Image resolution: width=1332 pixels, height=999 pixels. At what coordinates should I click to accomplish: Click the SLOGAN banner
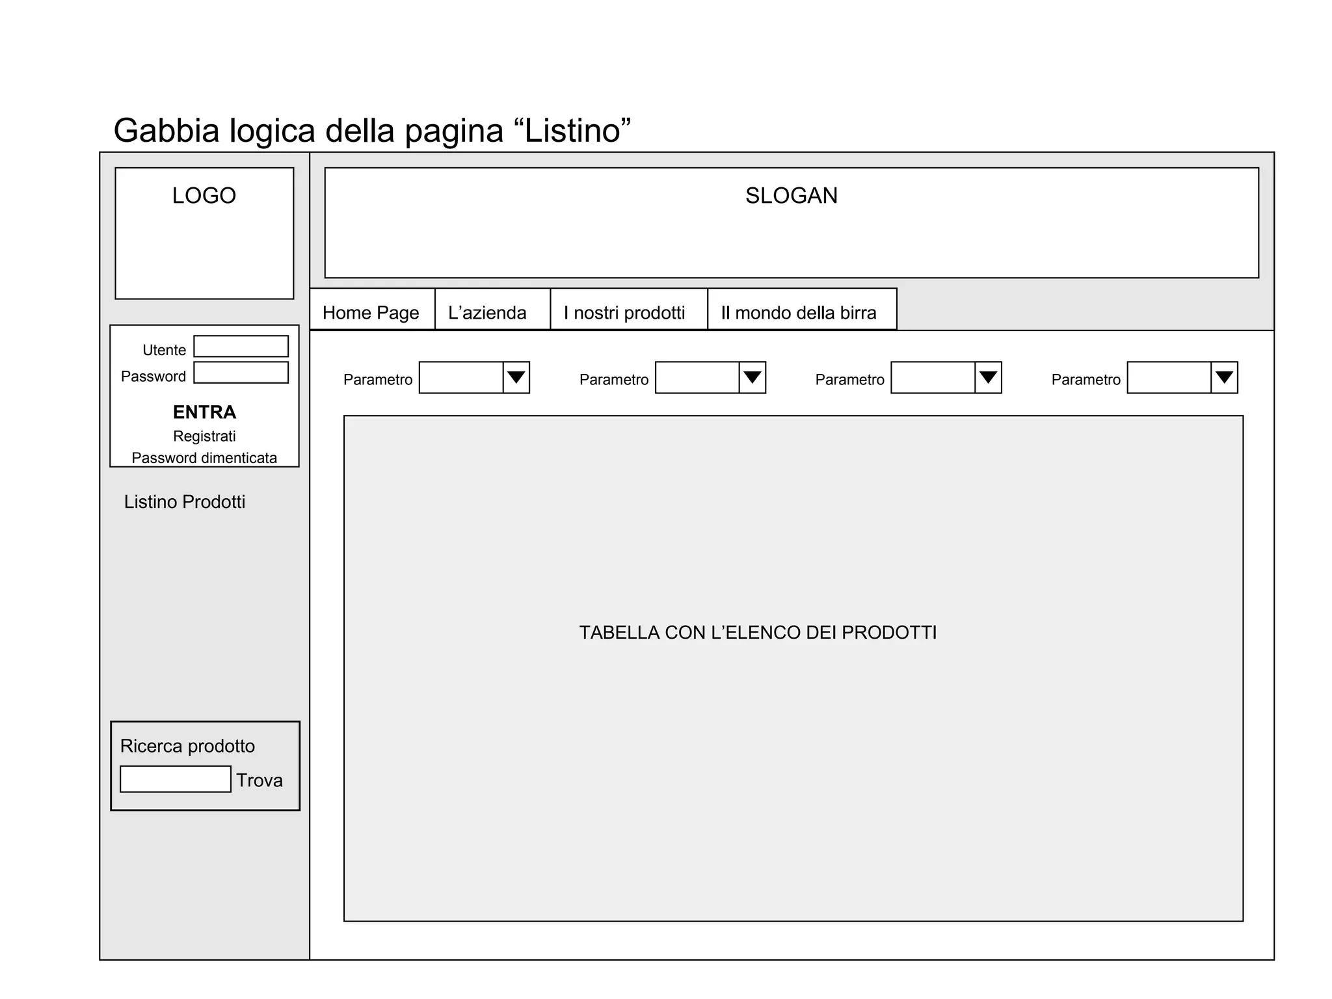[x=792, y=223]
